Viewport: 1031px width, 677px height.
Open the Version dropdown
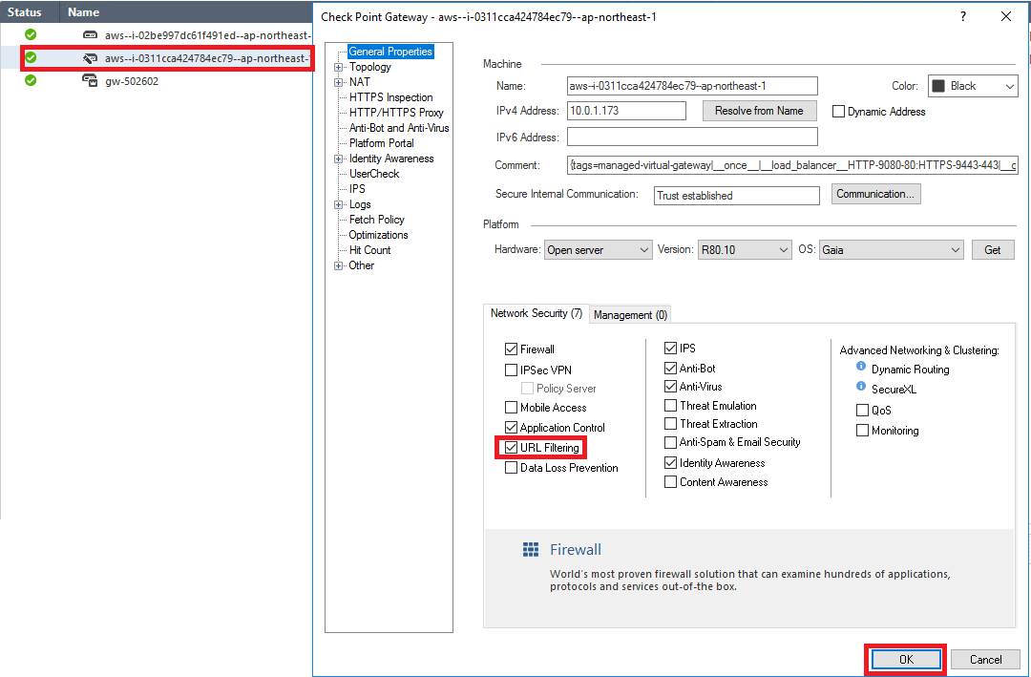745,250
